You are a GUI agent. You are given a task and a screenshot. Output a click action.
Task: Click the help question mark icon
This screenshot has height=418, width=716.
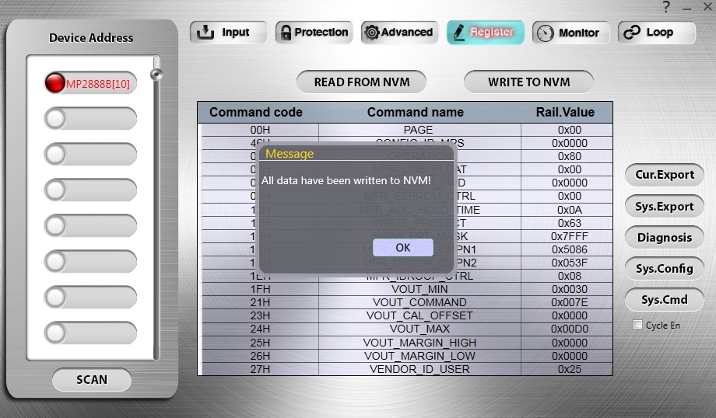coord(666,7)
